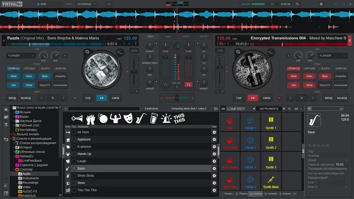Collapse the Сэмплер folder in tree
This screenshot has width=354, height=199.
(14, 169)
